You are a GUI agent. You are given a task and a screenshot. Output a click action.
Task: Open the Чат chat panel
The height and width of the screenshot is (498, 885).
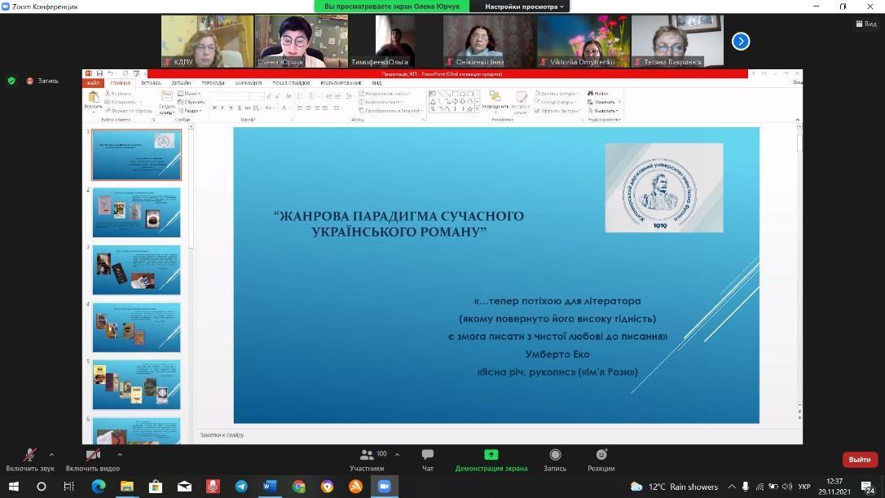point(428,459)
